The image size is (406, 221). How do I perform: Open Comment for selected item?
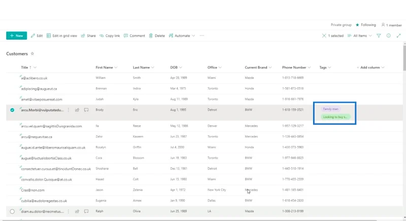[x=134, y=35]
